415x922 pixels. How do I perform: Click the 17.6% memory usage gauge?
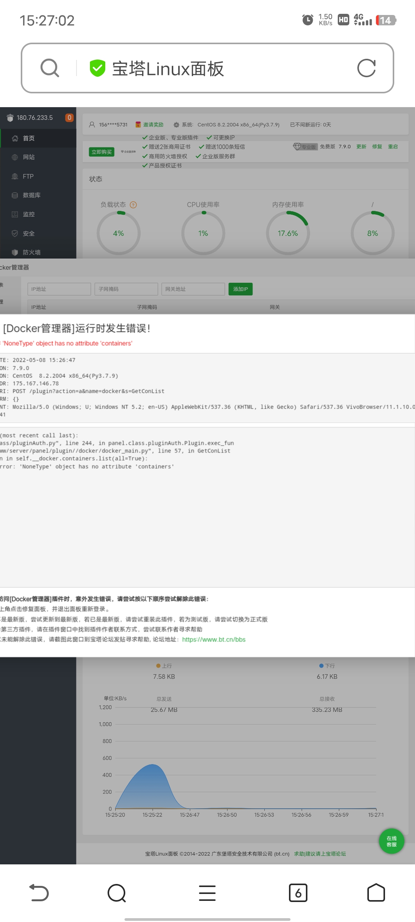click(x=288, y=233)
